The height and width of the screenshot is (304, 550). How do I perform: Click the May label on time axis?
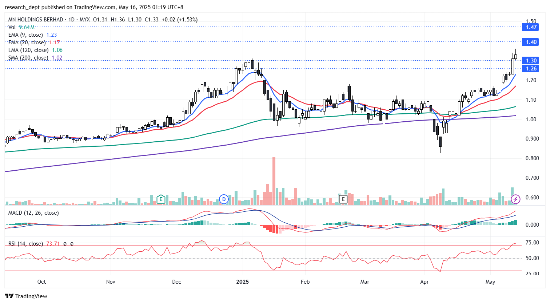[x=490, y=282]
